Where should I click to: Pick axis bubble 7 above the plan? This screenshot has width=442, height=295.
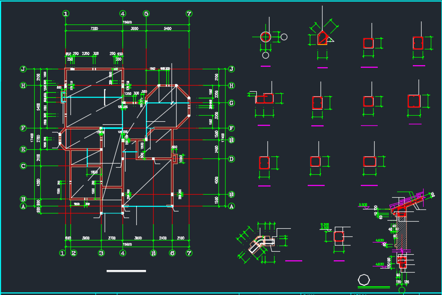pyautogui.click(x=189, y=14)
